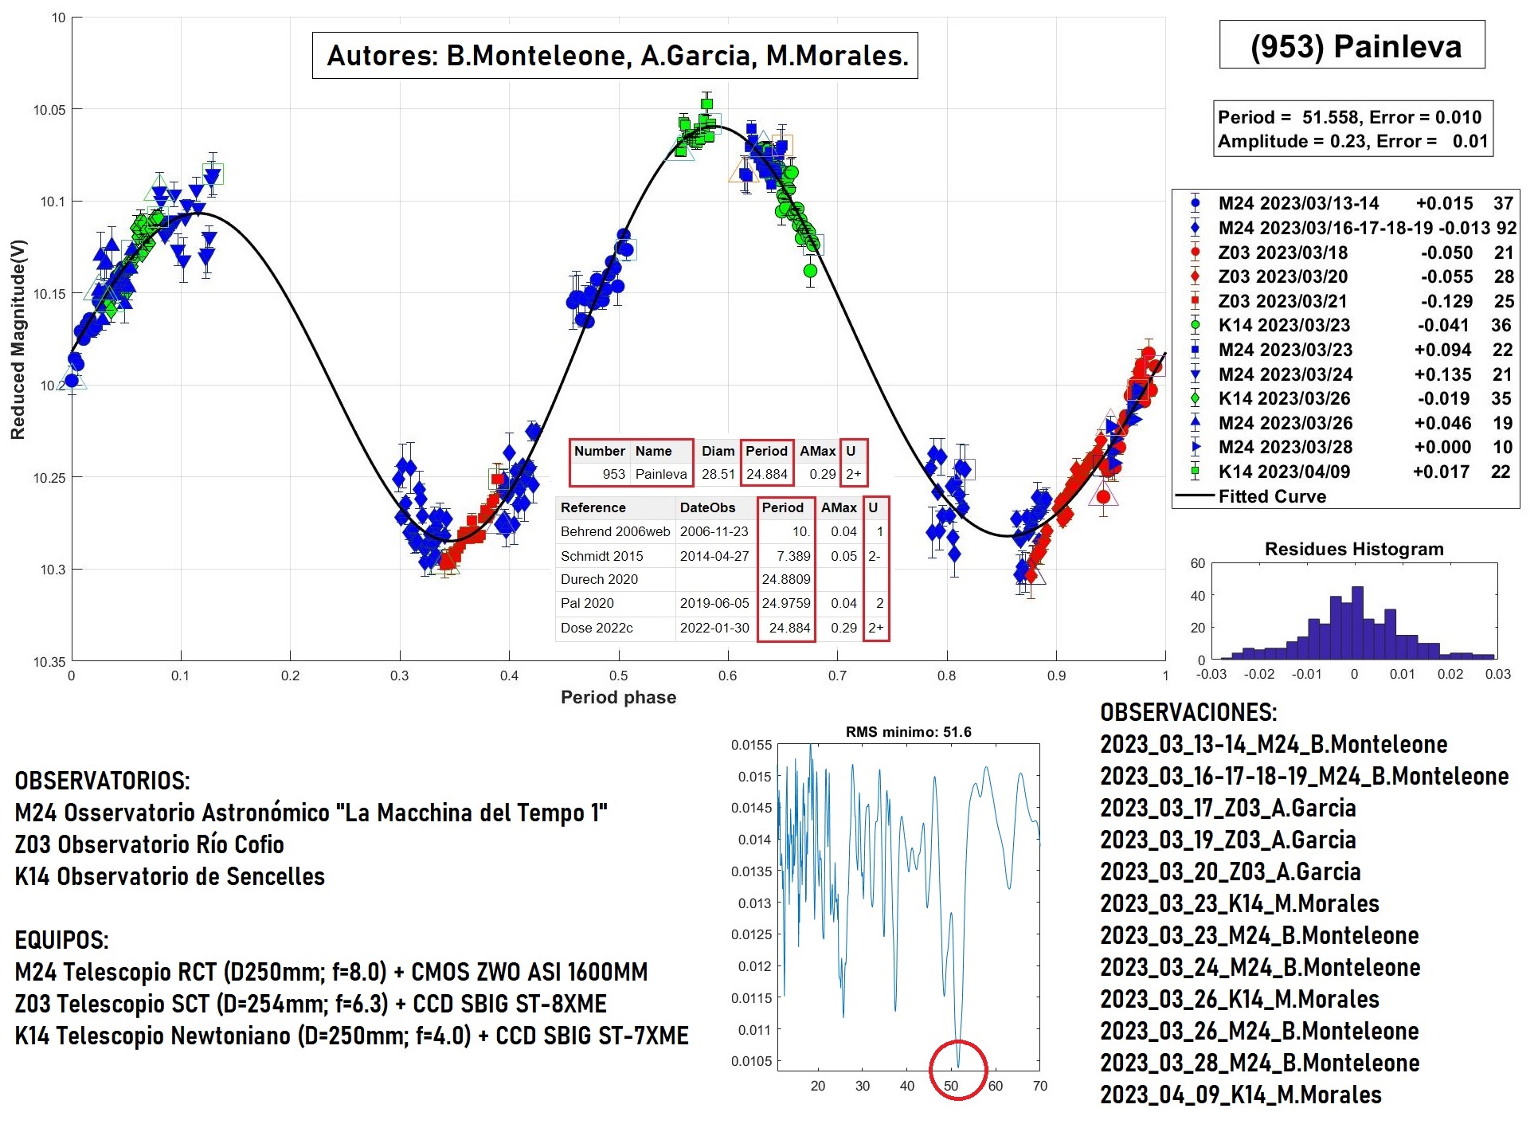Click the "Reduced Magnitude(V)" axis label
This screenshot has width=1538, height=1124.
(x=18, y=339)
